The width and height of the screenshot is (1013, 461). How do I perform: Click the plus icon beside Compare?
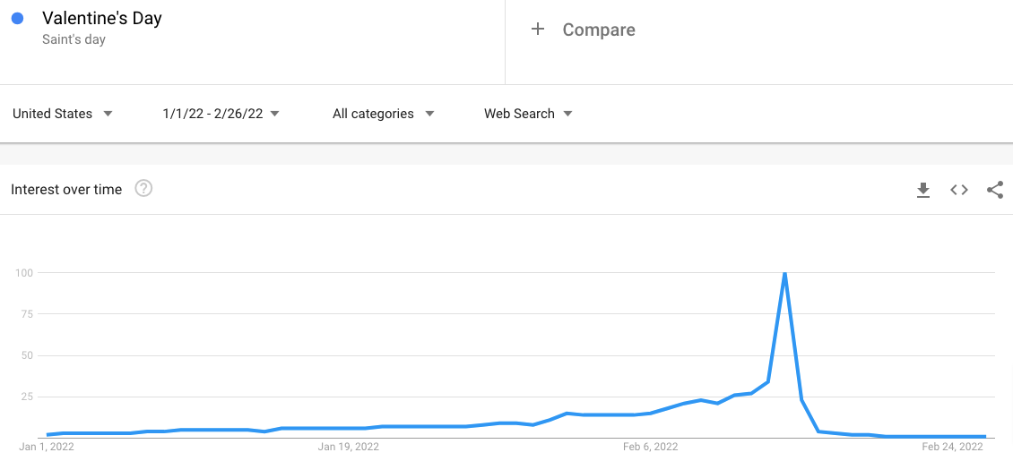point(538,30)
